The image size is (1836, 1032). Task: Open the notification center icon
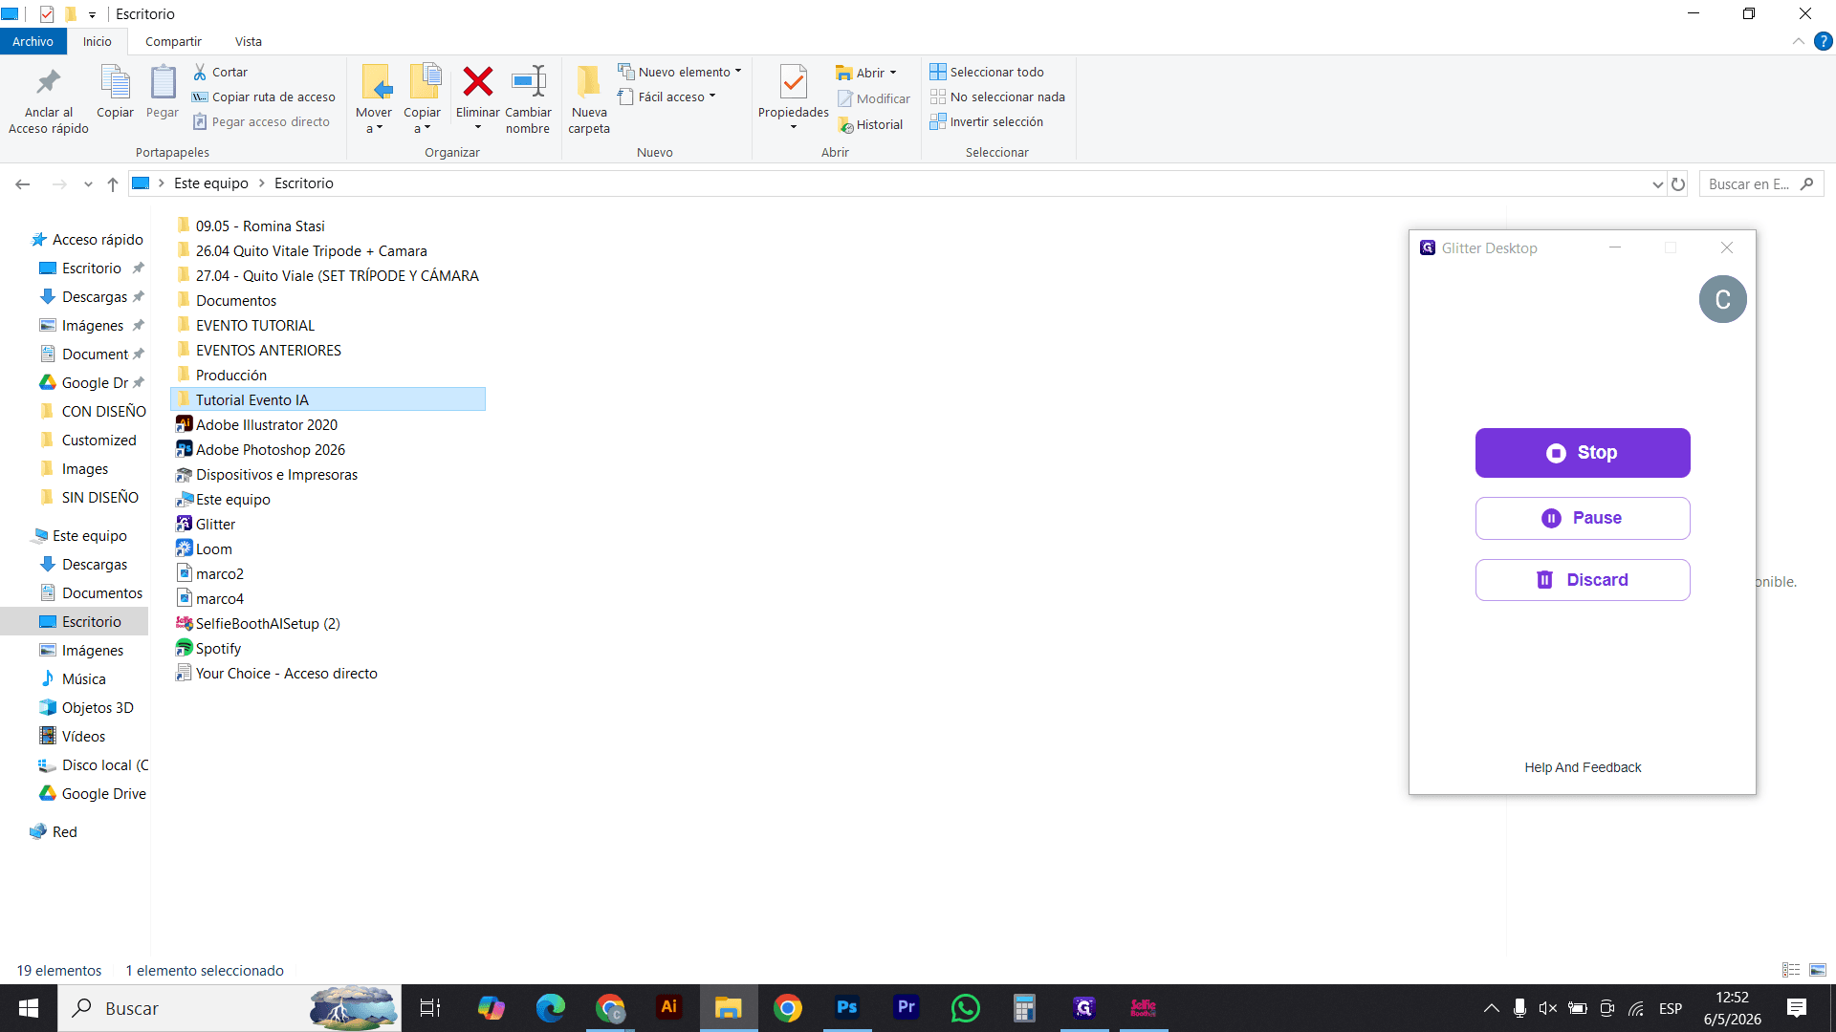coord(1796,1008)
